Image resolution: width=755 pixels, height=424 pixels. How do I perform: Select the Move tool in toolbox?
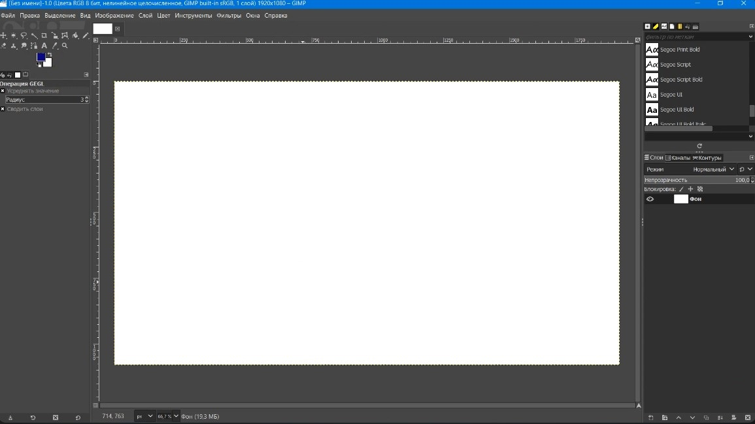(3, 36)
